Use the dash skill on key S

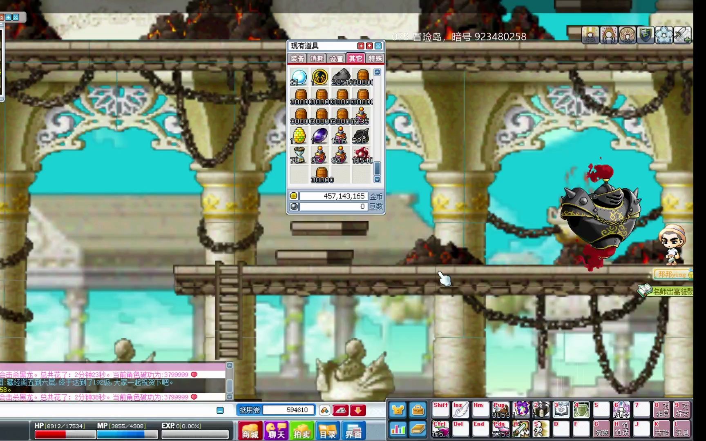pyautogui.click(x=541, y=429)
